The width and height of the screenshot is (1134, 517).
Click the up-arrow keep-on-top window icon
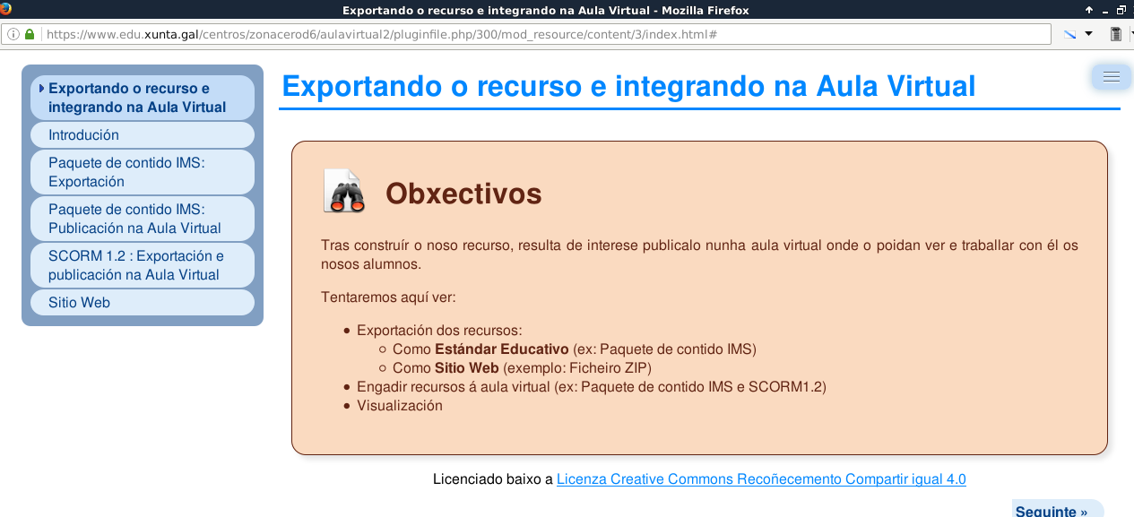(1089, 10)
